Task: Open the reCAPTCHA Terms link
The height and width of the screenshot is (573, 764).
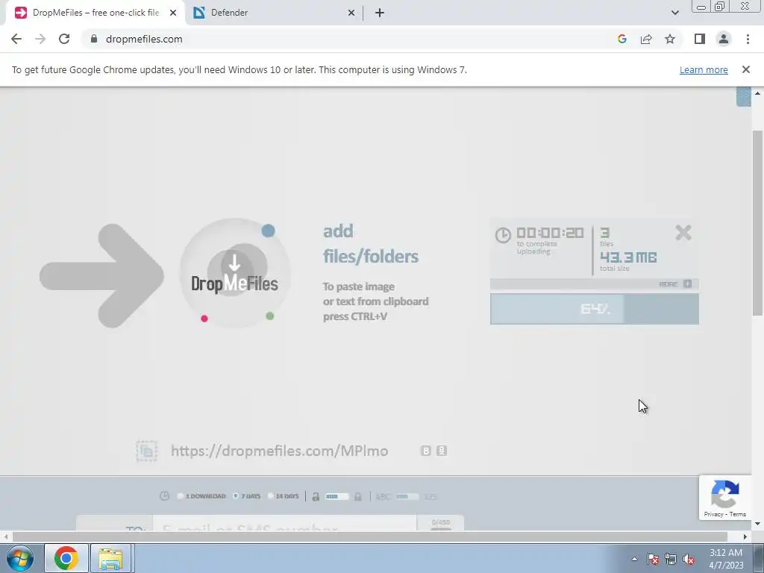Action: [738, 514]
